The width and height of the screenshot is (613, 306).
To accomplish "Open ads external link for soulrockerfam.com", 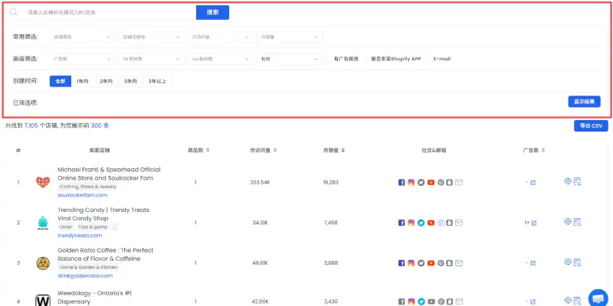I will coord(533,183).
